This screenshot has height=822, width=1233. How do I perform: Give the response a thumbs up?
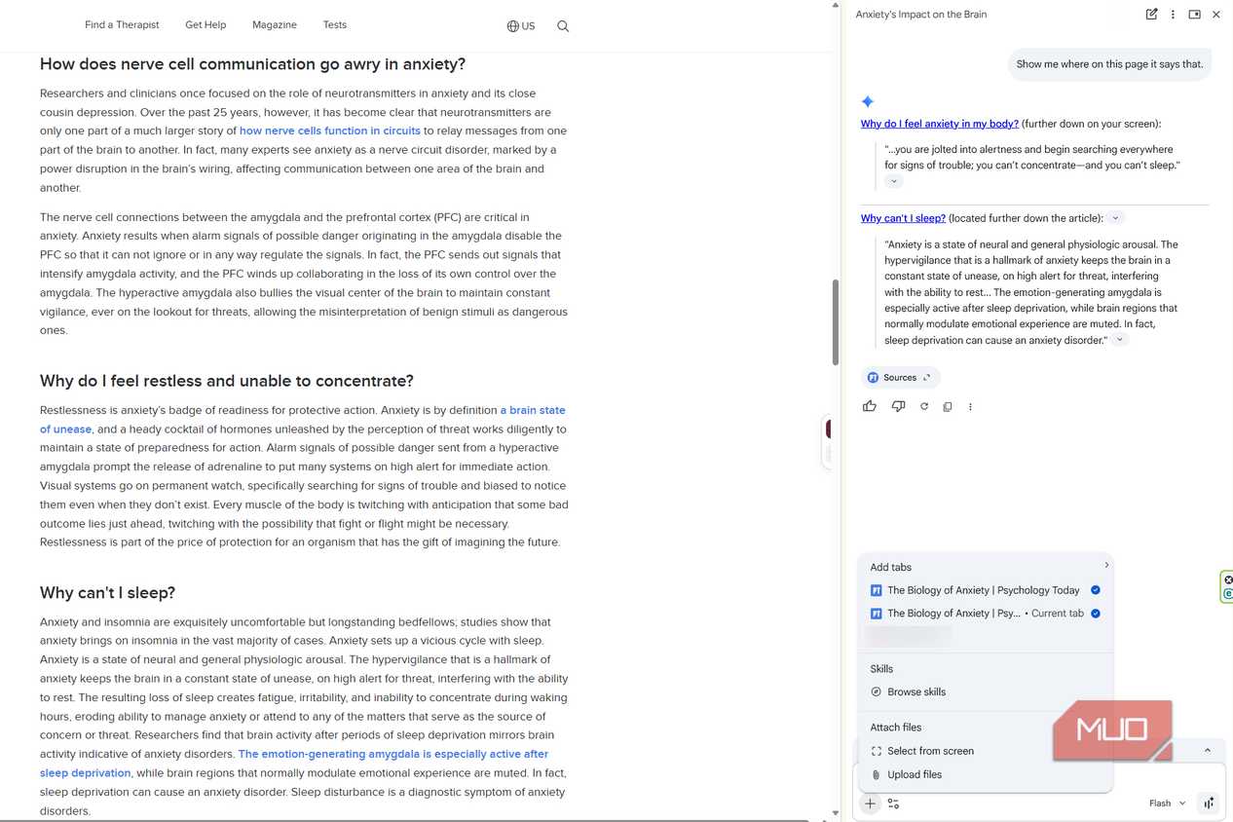pos(870,406)
